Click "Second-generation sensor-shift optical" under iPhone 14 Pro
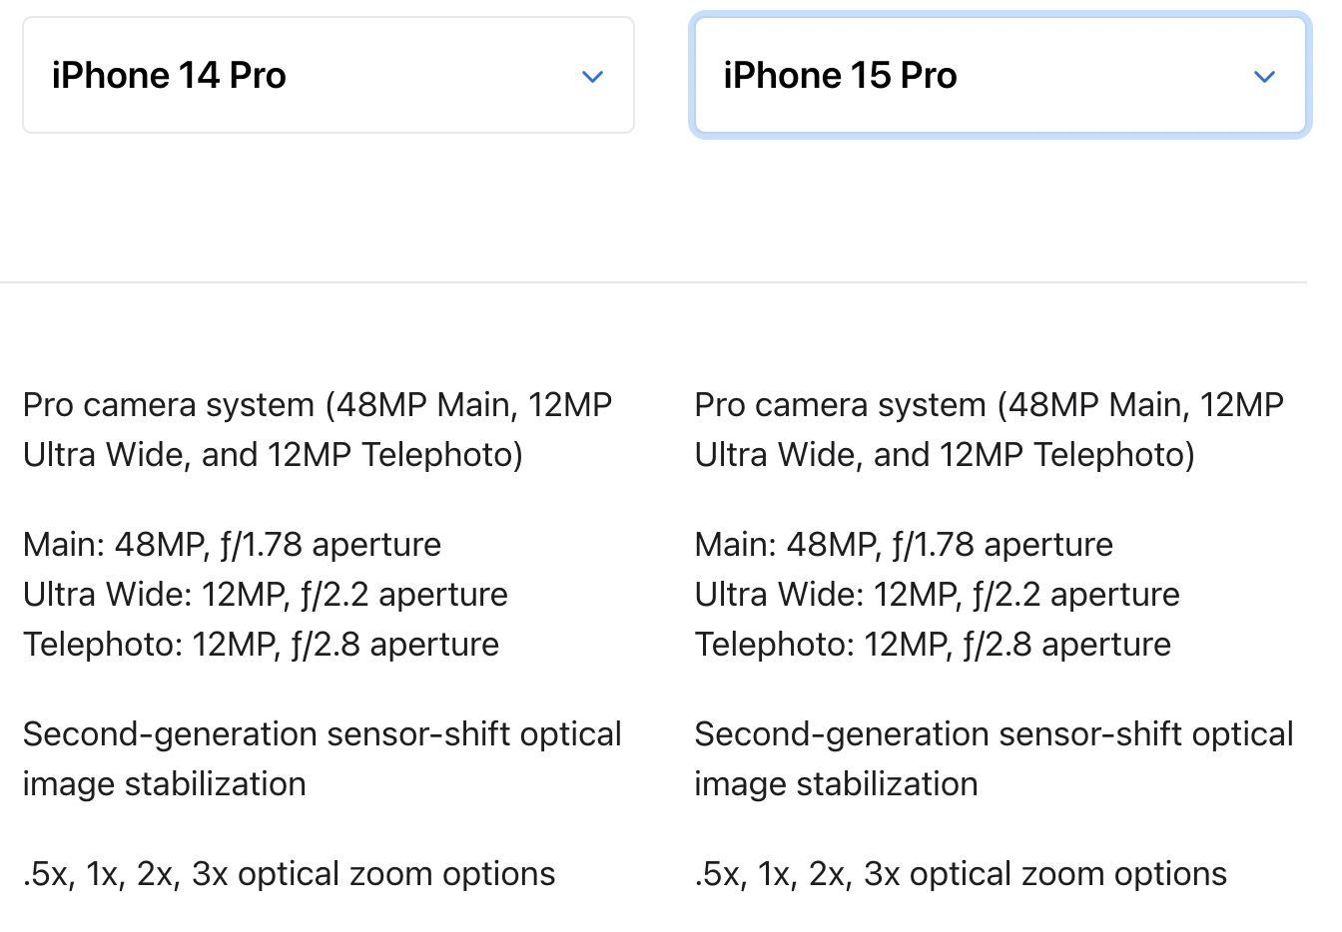This screenshot has width=1342, height=932. [x=322, y=734]
